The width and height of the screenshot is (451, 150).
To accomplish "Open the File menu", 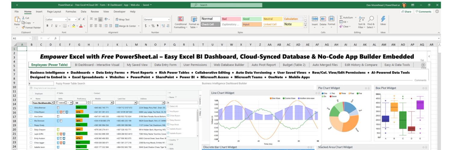I will click(x=17, y=11).
